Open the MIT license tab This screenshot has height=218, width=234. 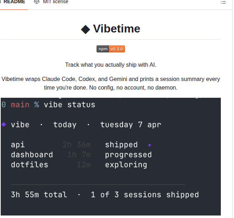51,2
